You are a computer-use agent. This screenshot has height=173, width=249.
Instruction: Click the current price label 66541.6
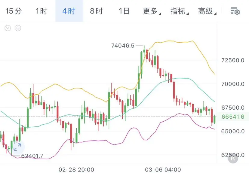[233, 117]
